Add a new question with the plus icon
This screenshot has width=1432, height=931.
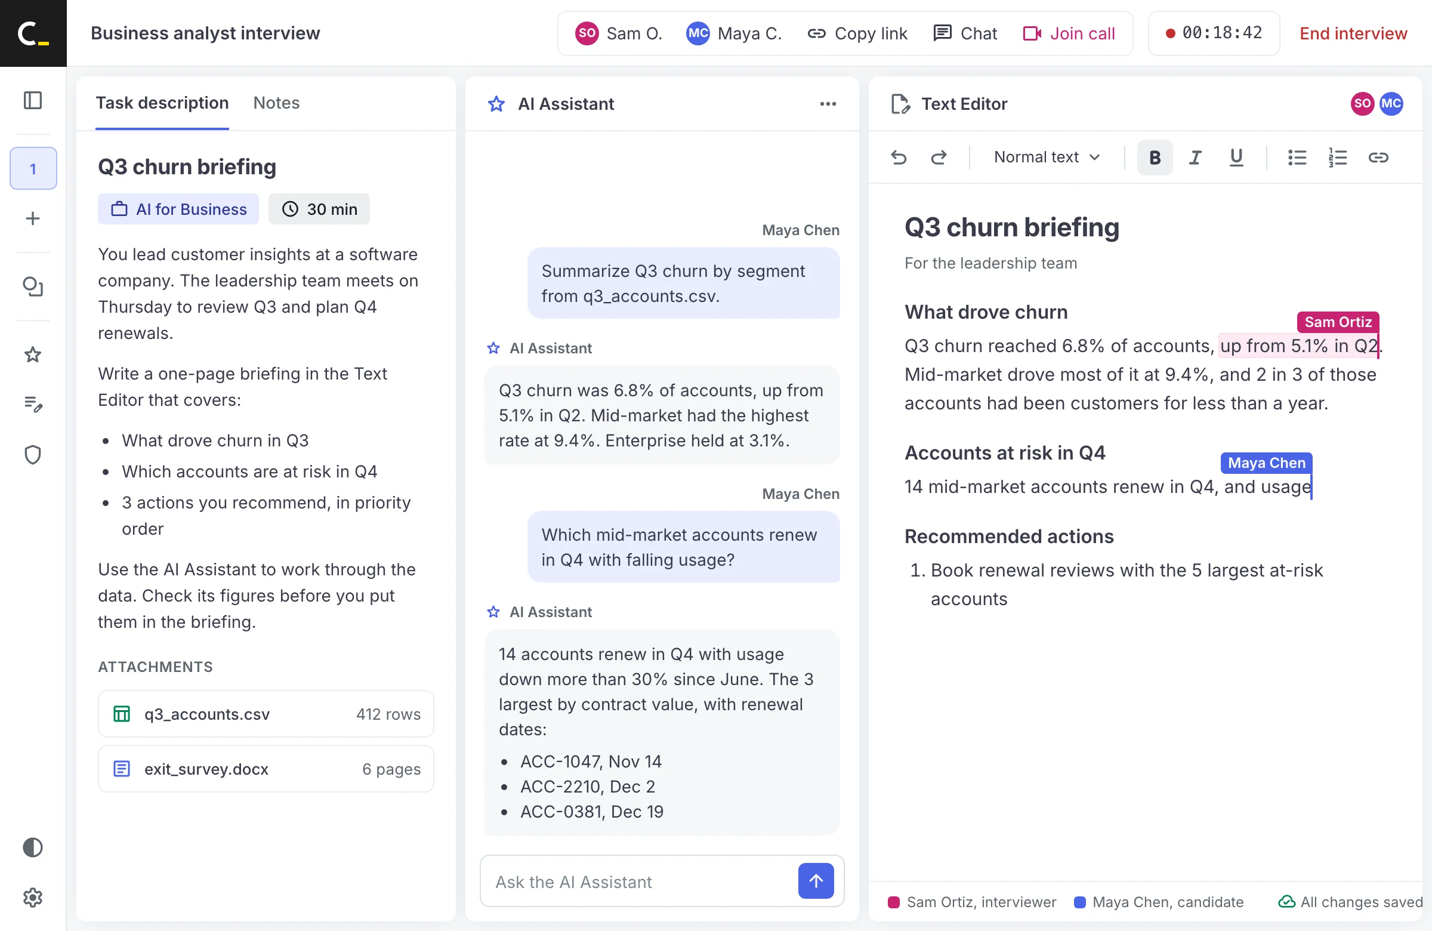click(x=32, y=218)
